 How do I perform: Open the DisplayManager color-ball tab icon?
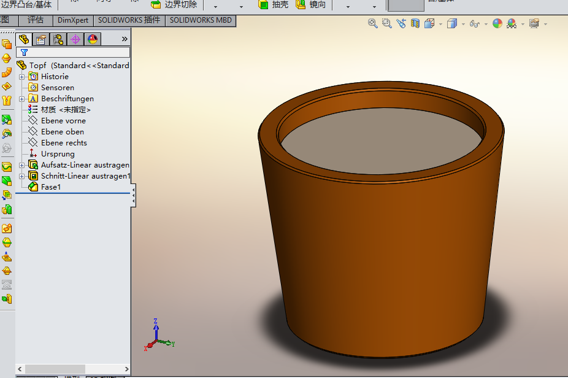[x=93, y=39]
